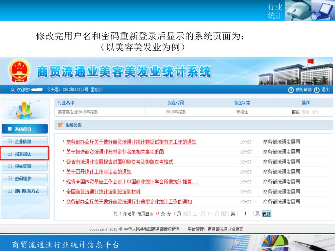Open notice 关于召开统计工作座谈会的通知
Screen dimensions: 335x251
coord(99,172)
